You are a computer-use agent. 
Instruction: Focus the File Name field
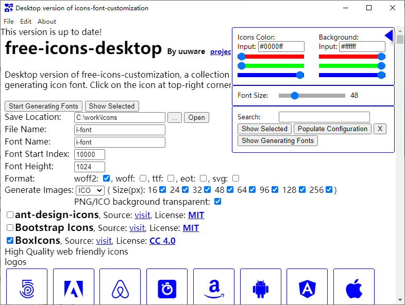(120, 130)
